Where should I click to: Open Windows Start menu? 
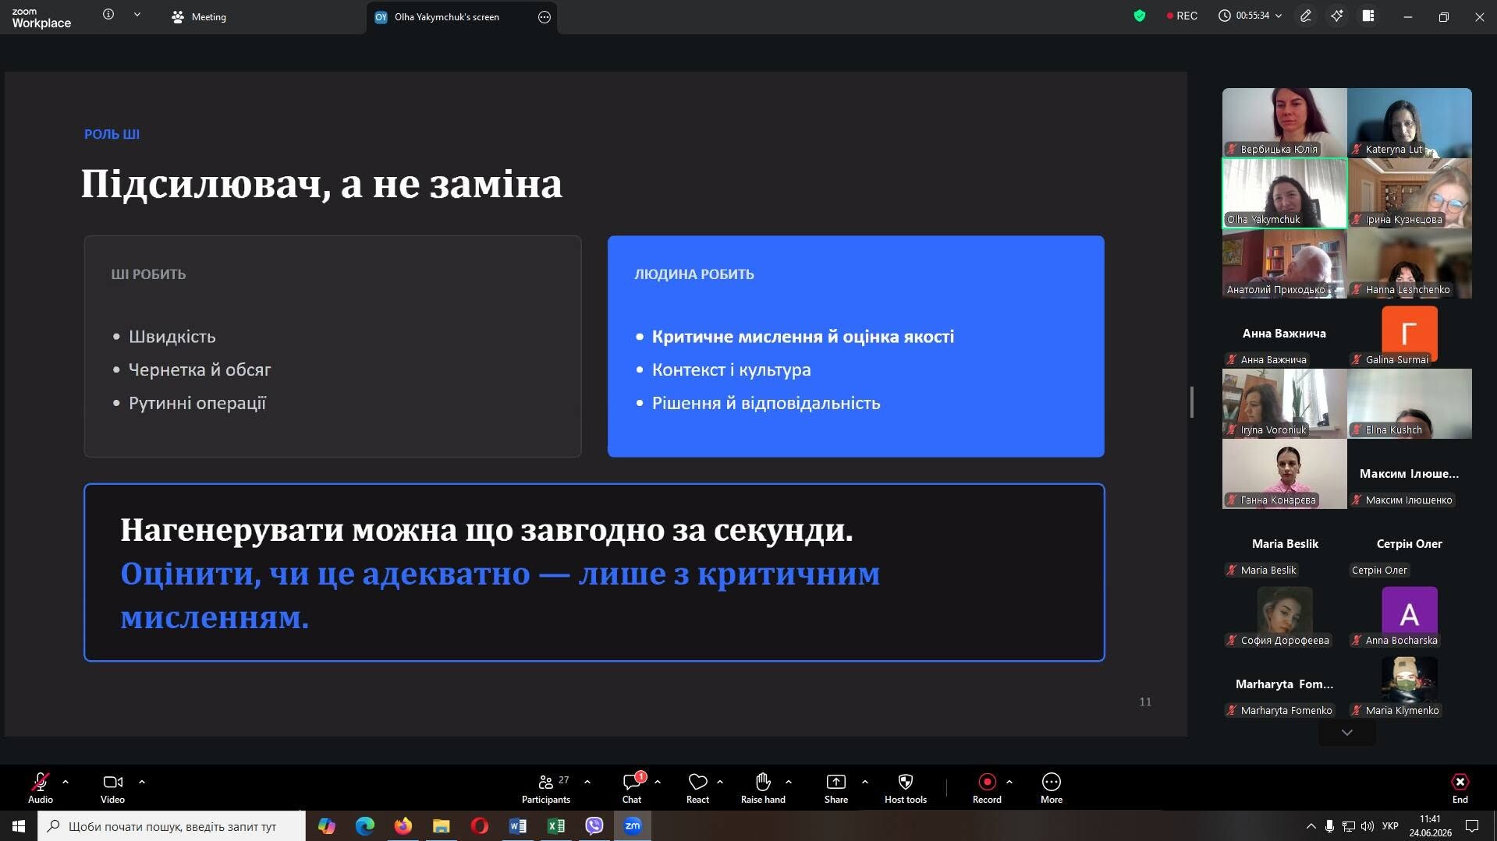19,826
